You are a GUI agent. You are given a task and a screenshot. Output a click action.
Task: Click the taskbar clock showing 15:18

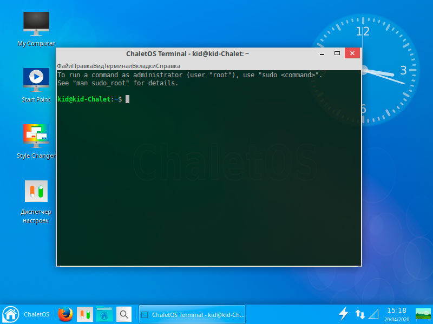coord(397,314)
